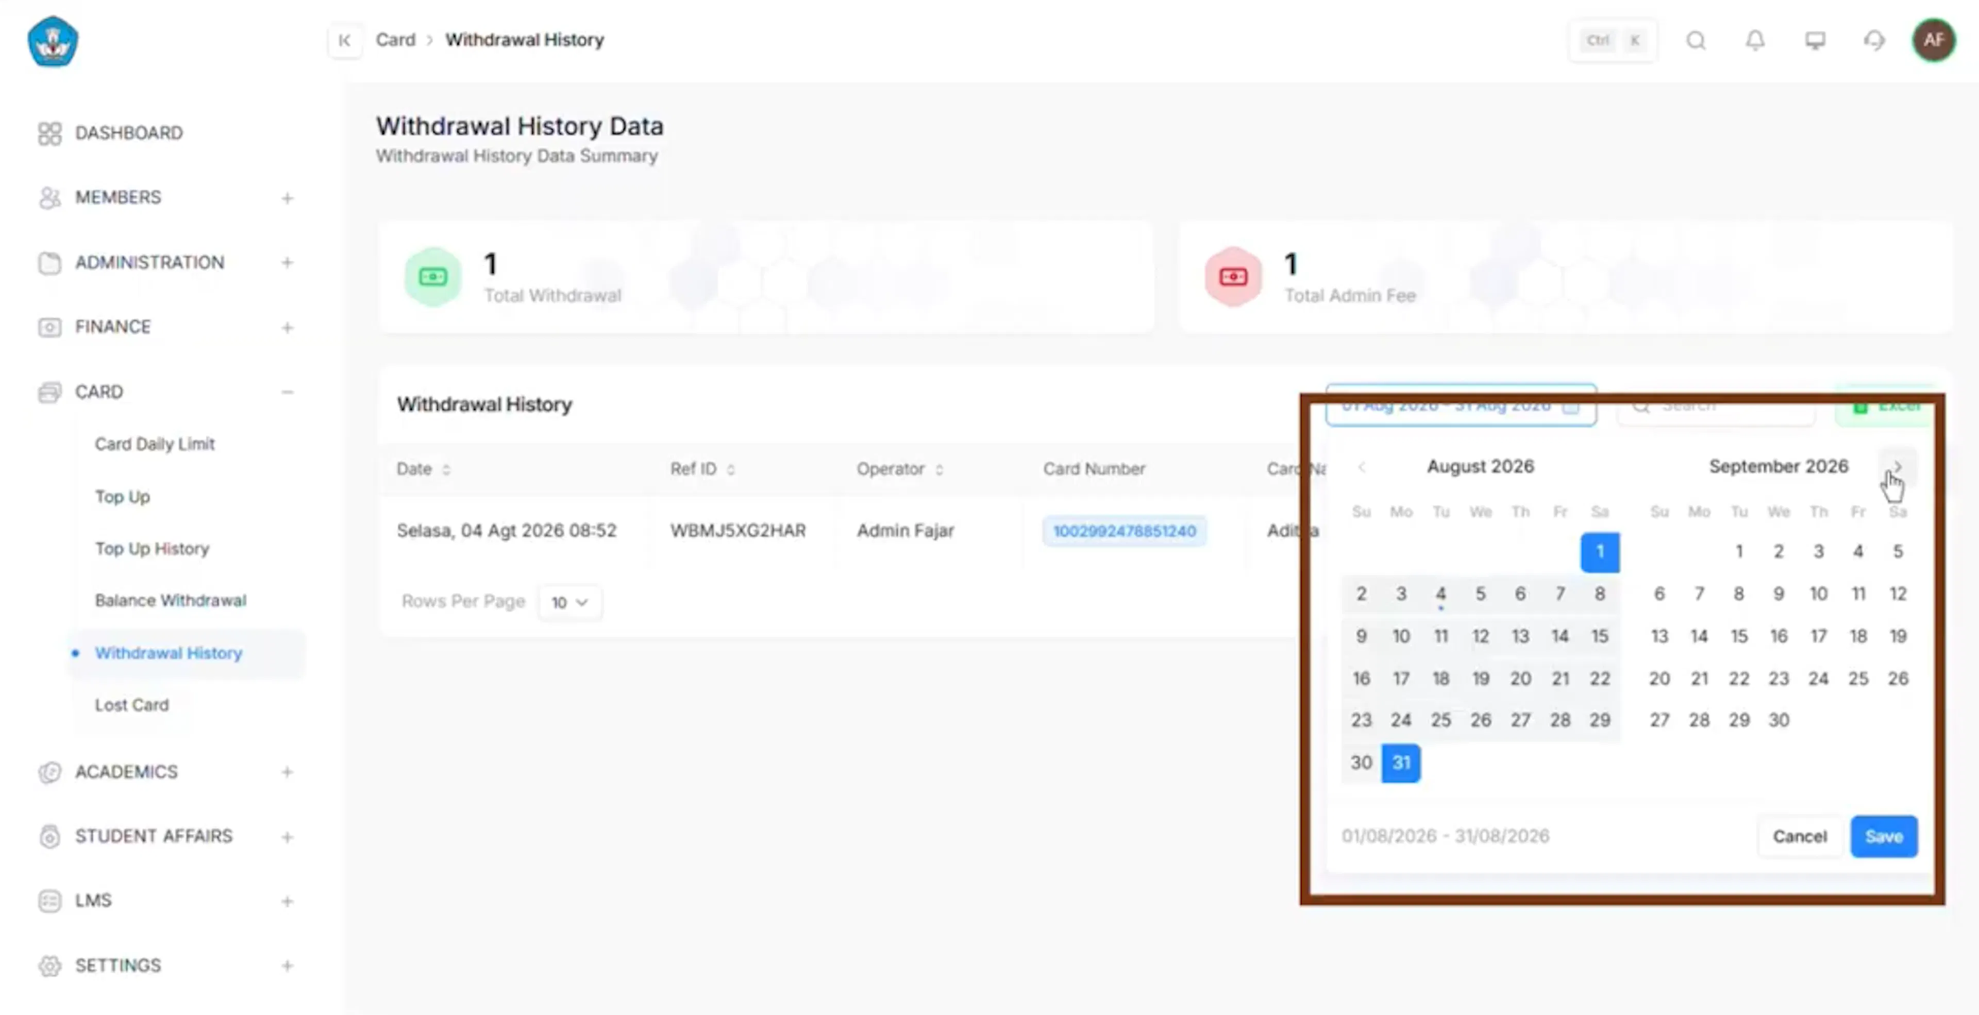Expand the LMS menu
This screenshot has width=1979, height=1015.
tap(288, 901)
